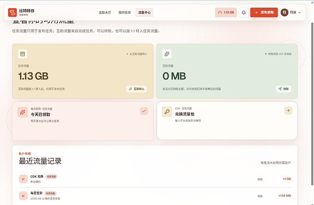Screen dimensions: 314x205
Task: Expand the user account dropdown chevron
Action: pyautogui.click(x=299, y=12)
